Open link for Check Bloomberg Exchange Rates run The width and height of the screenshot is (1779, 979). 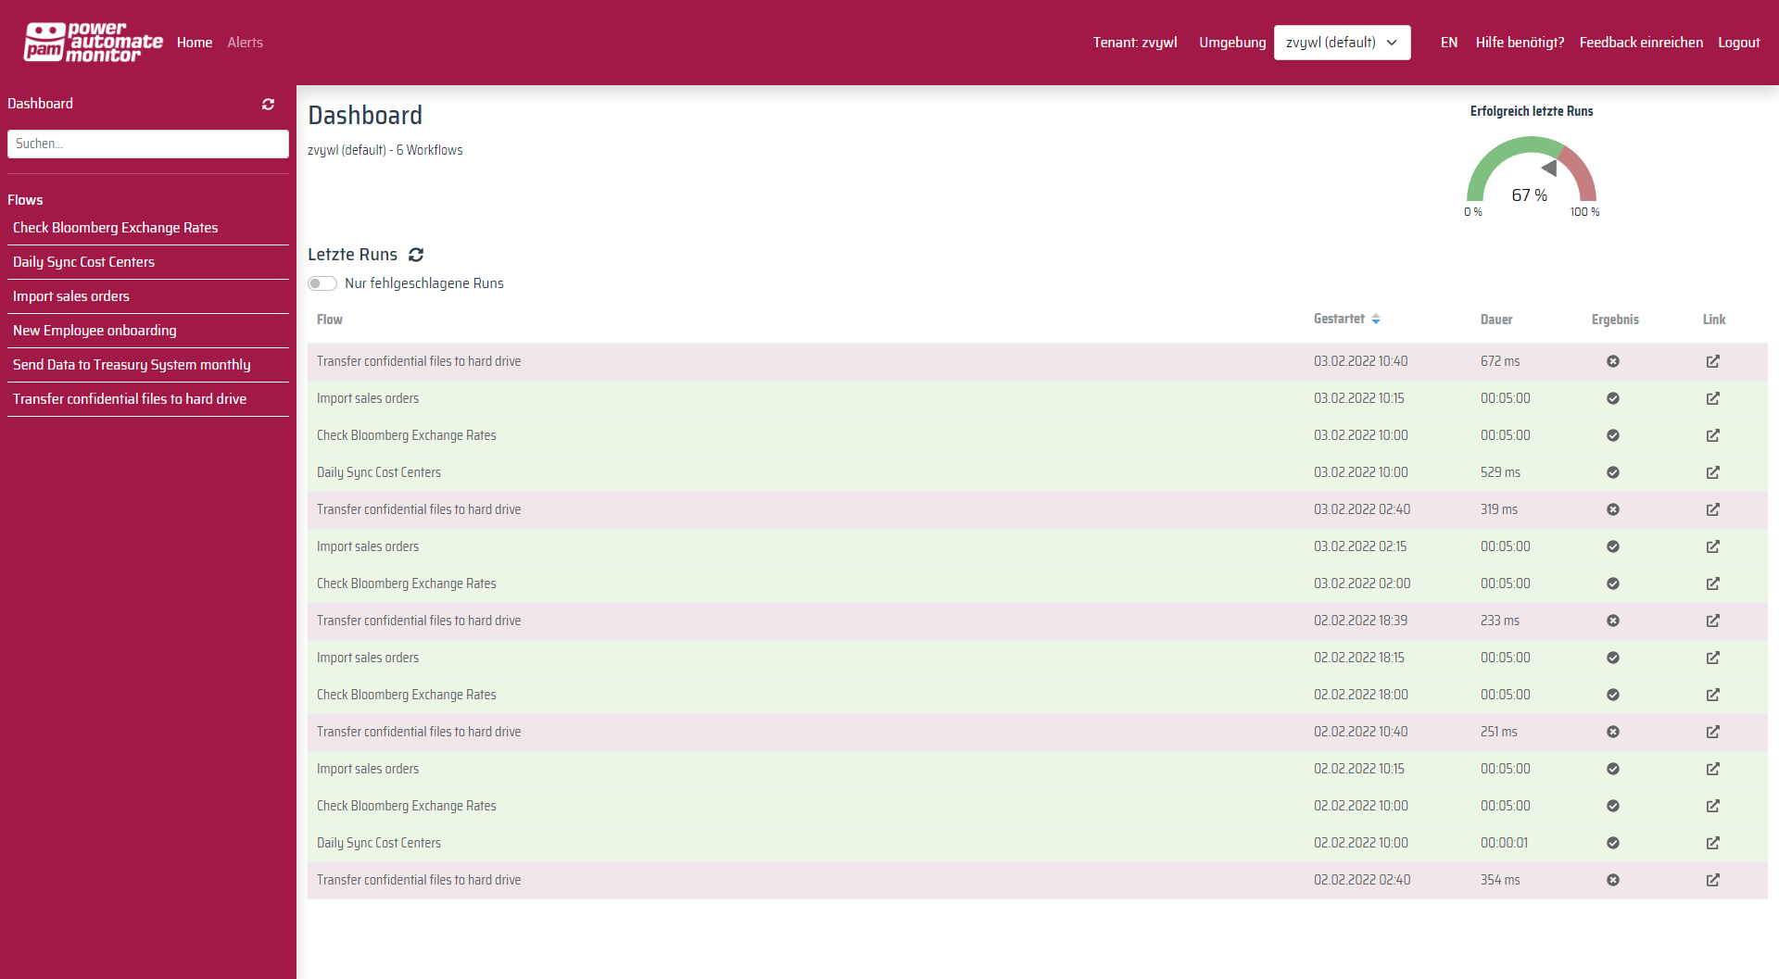[1713, 435]
